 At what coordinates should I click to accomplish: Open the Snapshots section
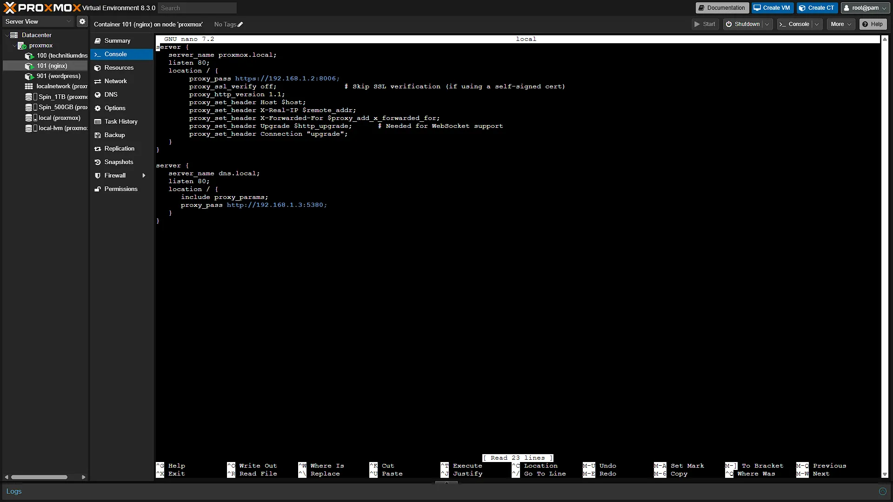click(122, 162)
